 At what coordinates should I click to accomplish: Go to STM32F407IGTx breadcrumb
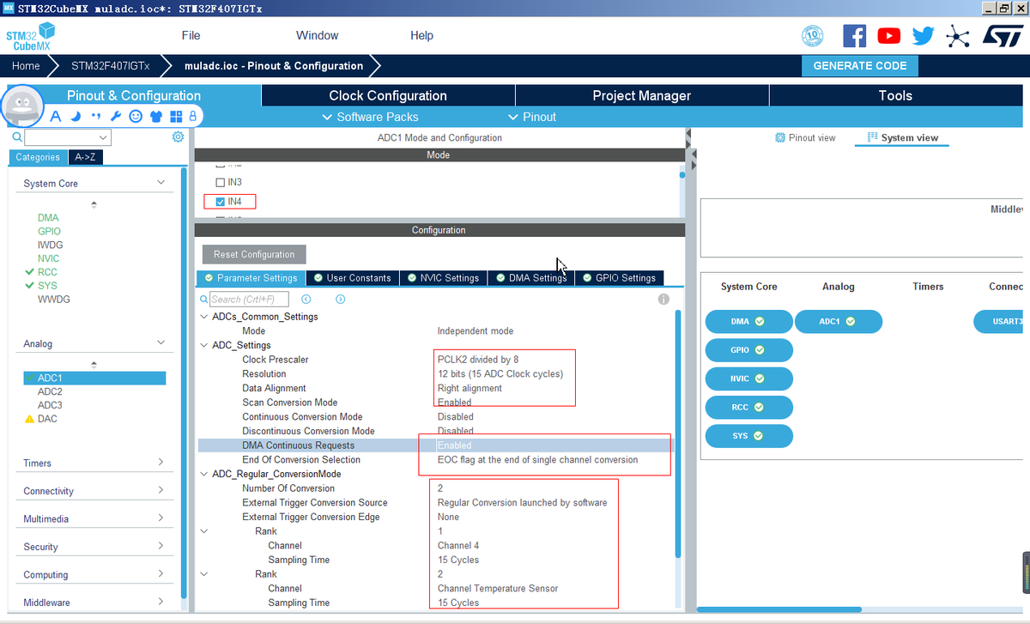[x=111, y=65]
